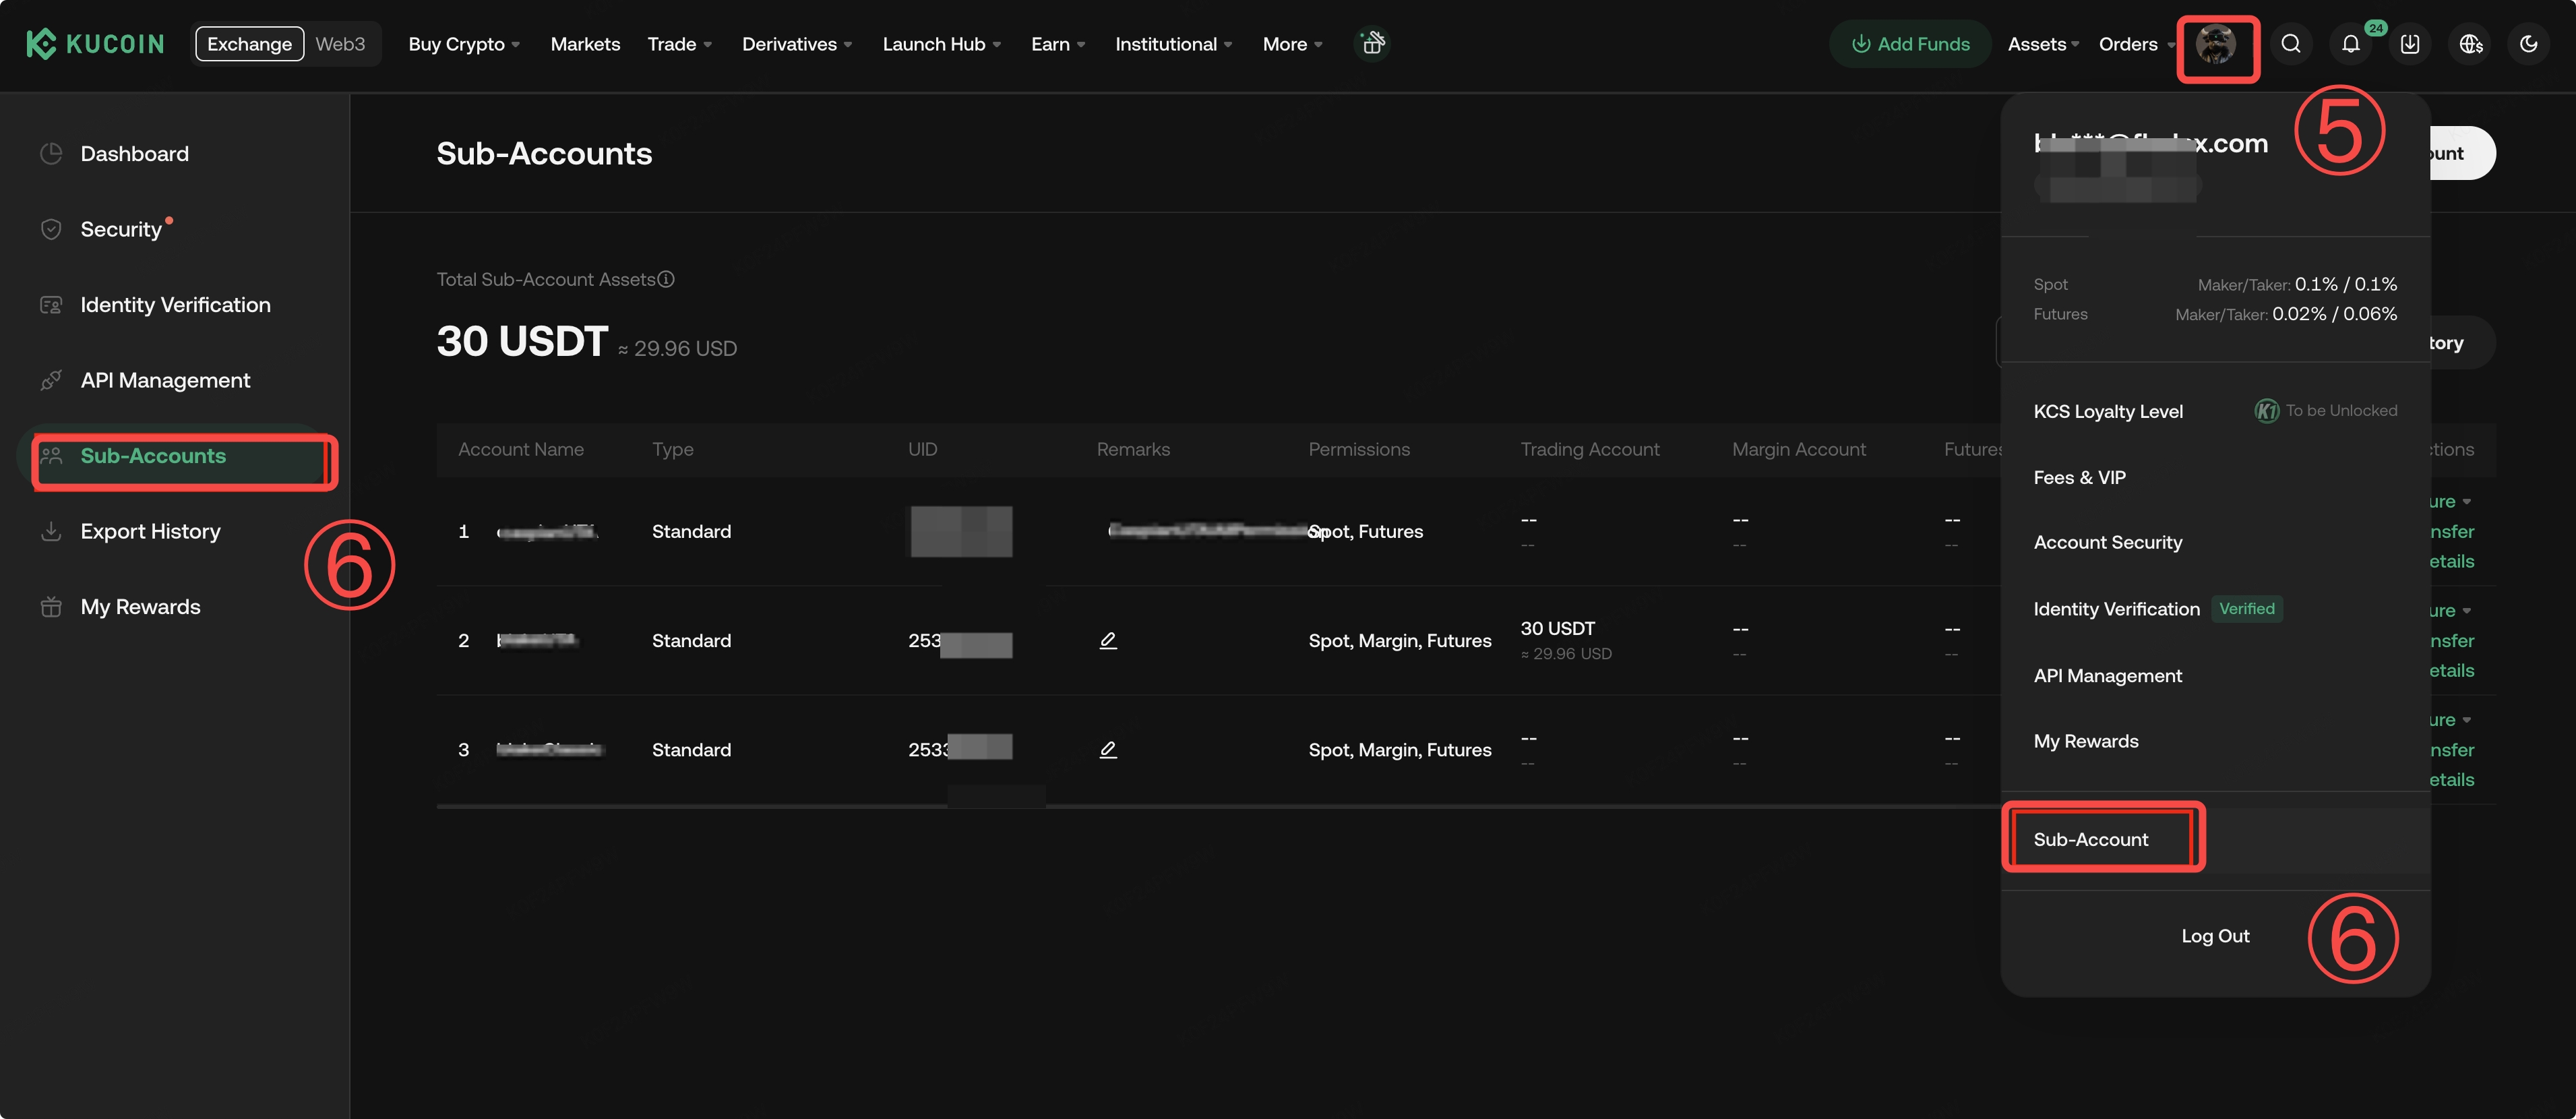Click the download app icon

(x=2410, y=44)
